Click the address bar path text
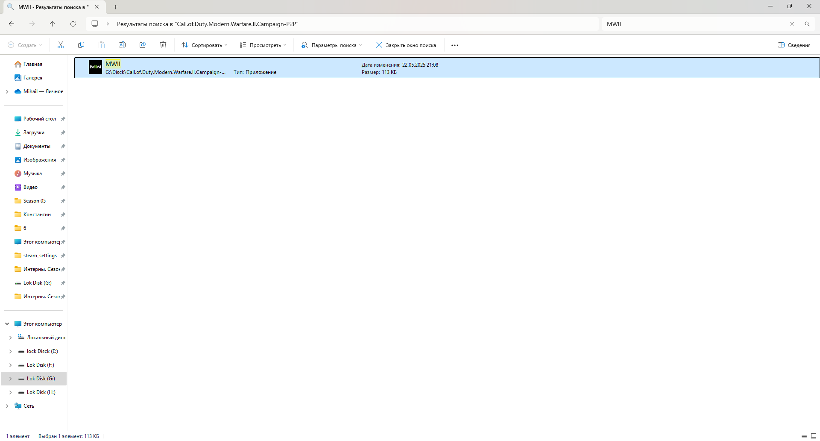 (x=208, y=24)
